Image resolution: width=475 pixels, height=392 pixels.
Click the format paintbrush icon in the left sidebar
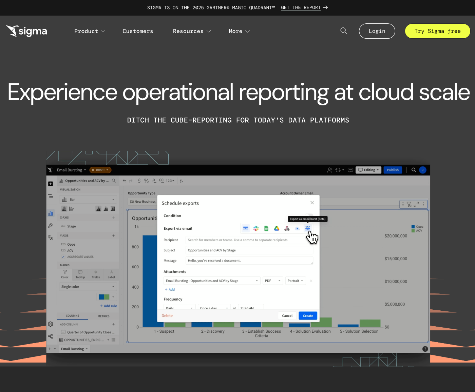click(51, 225)
